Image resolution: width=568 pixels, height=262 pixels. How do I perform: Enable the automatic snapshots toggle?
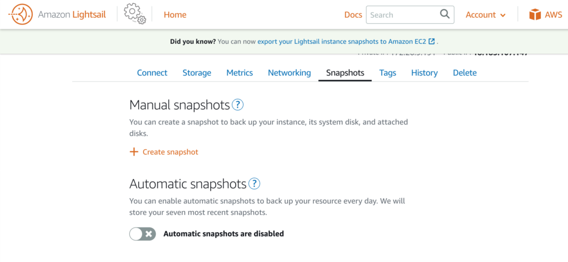[x=143, y=234]
